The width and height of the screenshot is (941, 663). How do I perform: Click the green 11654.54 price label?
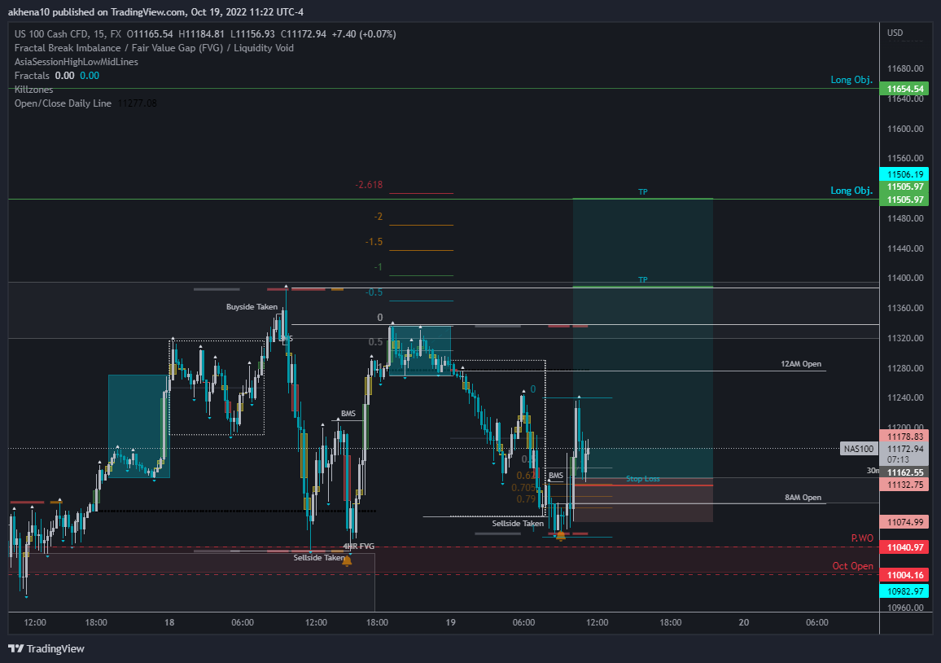coord(904,89)
